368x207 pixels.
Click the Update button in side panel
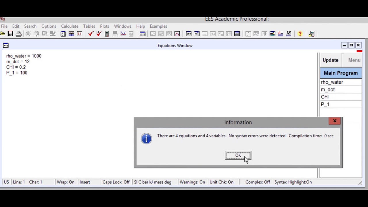click(330, 60)
